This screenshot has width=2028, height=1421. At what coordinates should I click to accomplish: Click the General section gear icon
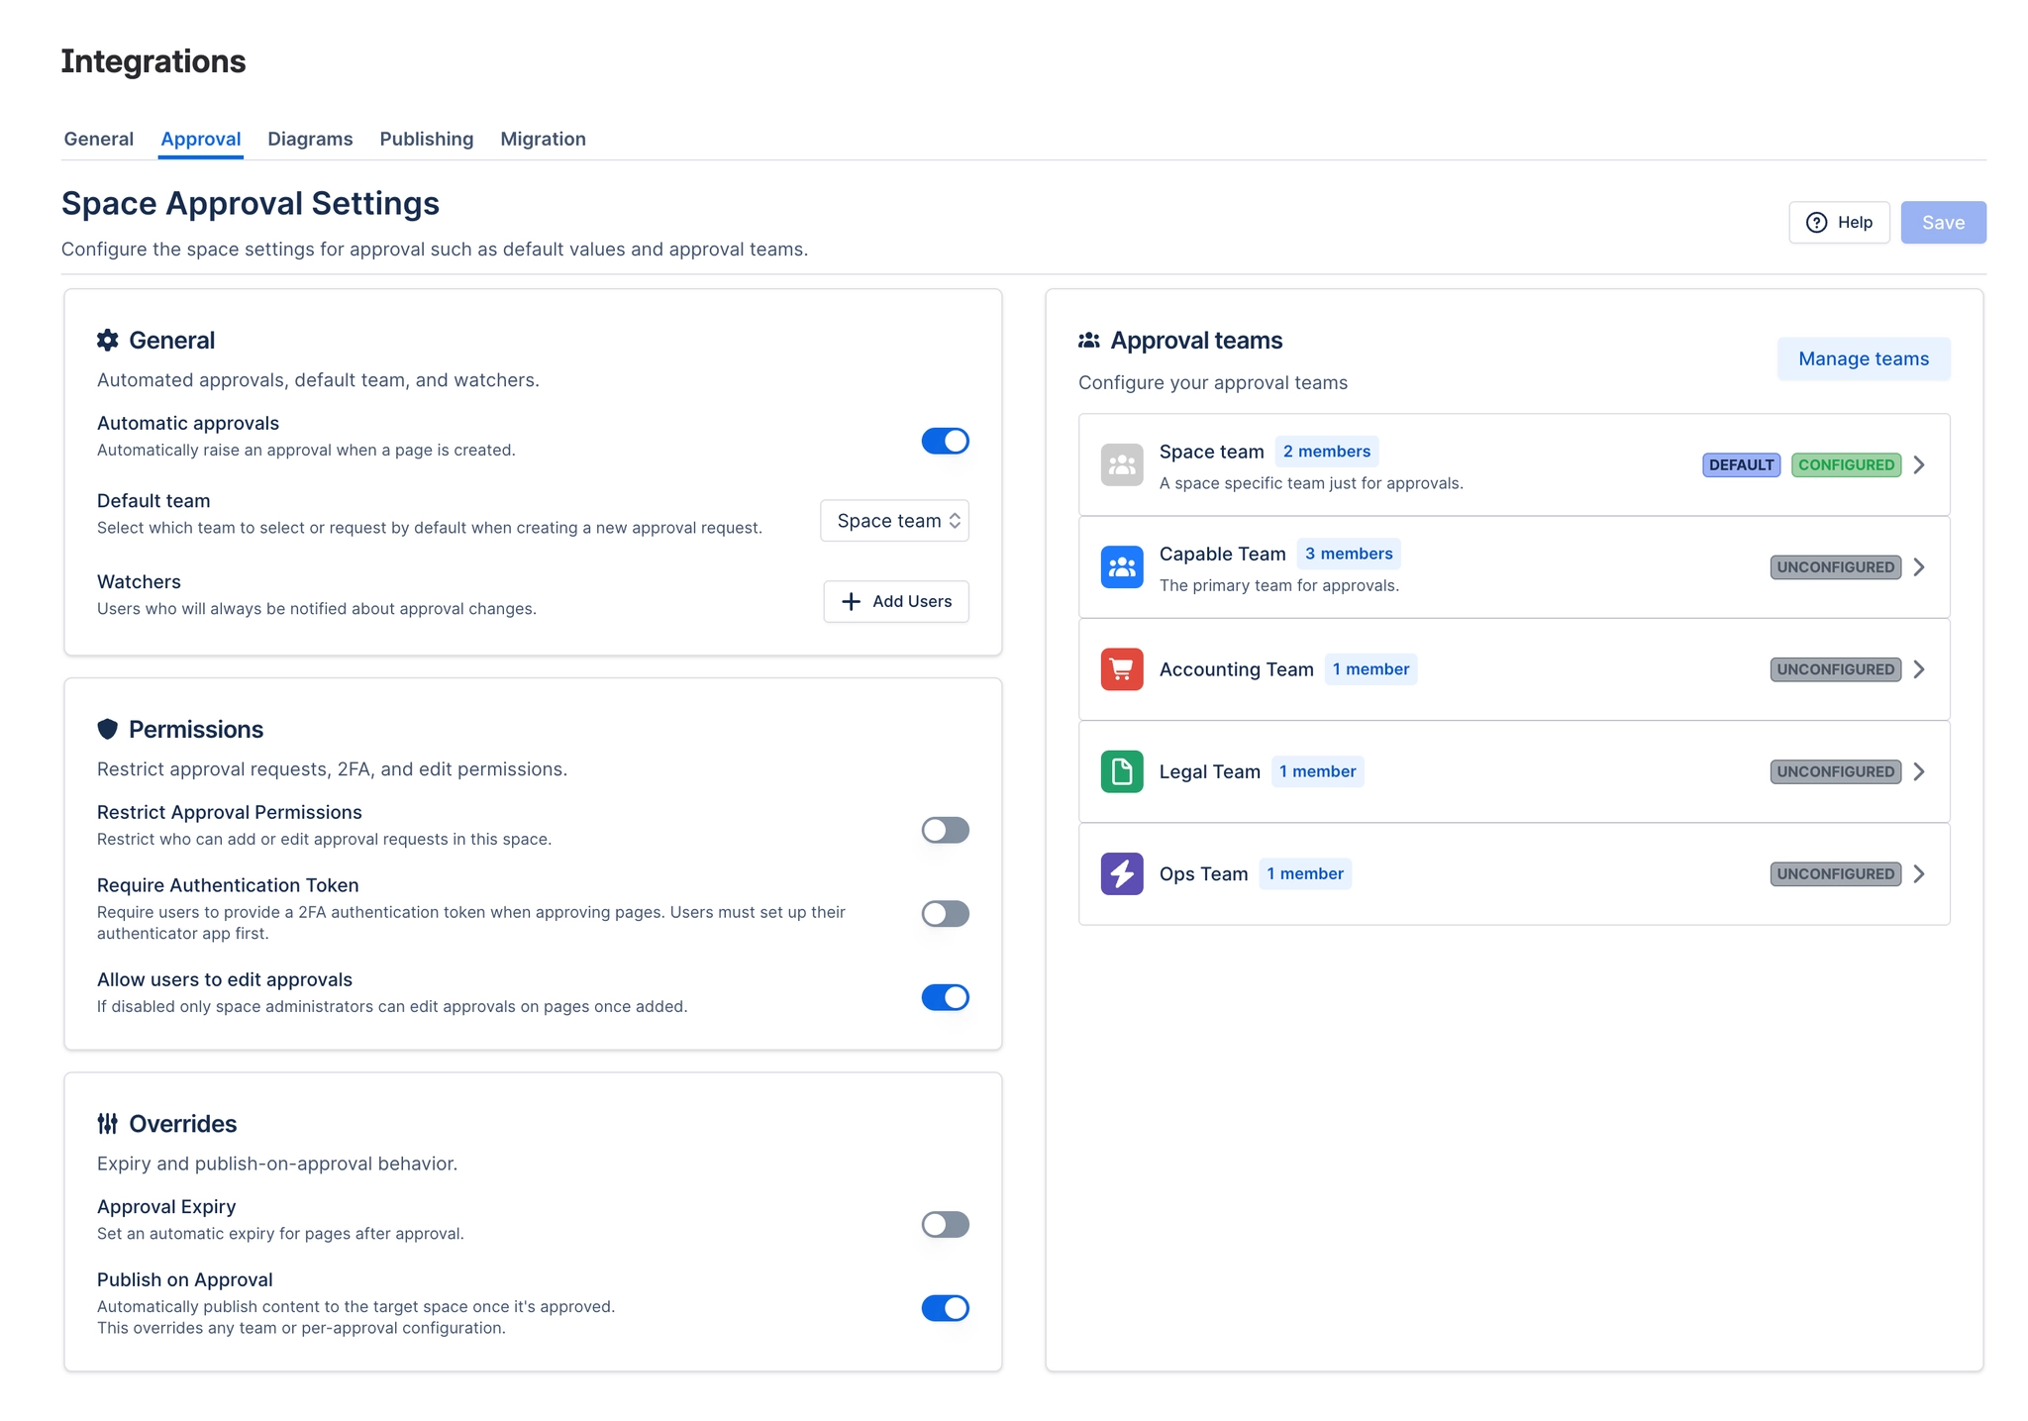tap(109, 340)
